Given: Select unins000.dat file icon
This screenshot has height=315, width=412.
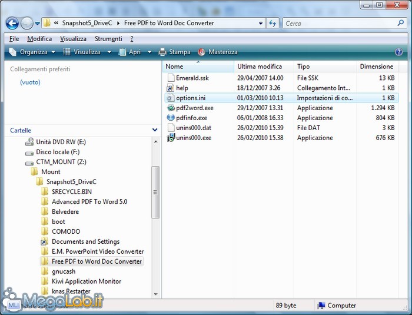Looking at the screenshot, I should click(171, 128).
